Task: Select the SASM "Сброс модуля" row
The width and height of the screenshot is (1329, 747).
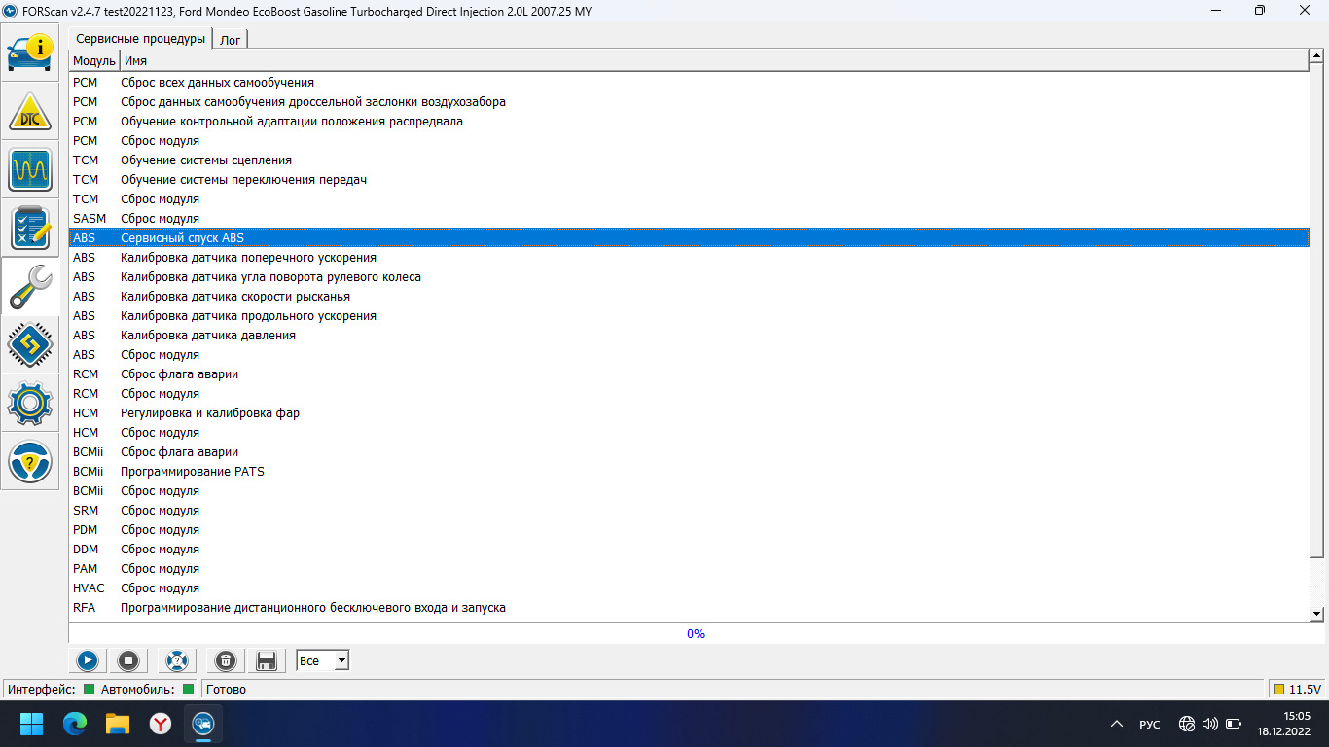Action: click(x=689, y=219)
